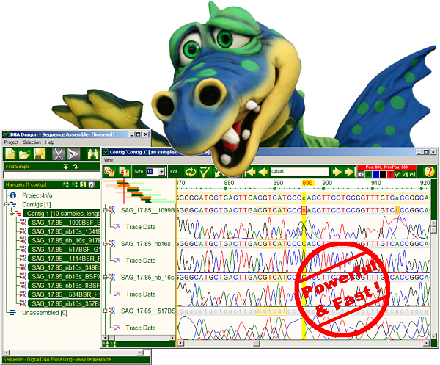Collapse the Contigs tree node
Viewport: 440px width, 365px height.
[x=7, y=204]
